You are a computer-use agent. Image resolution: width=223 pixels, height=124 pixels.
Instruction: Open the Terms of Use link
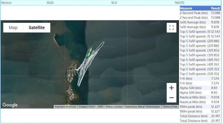point(170,107)
